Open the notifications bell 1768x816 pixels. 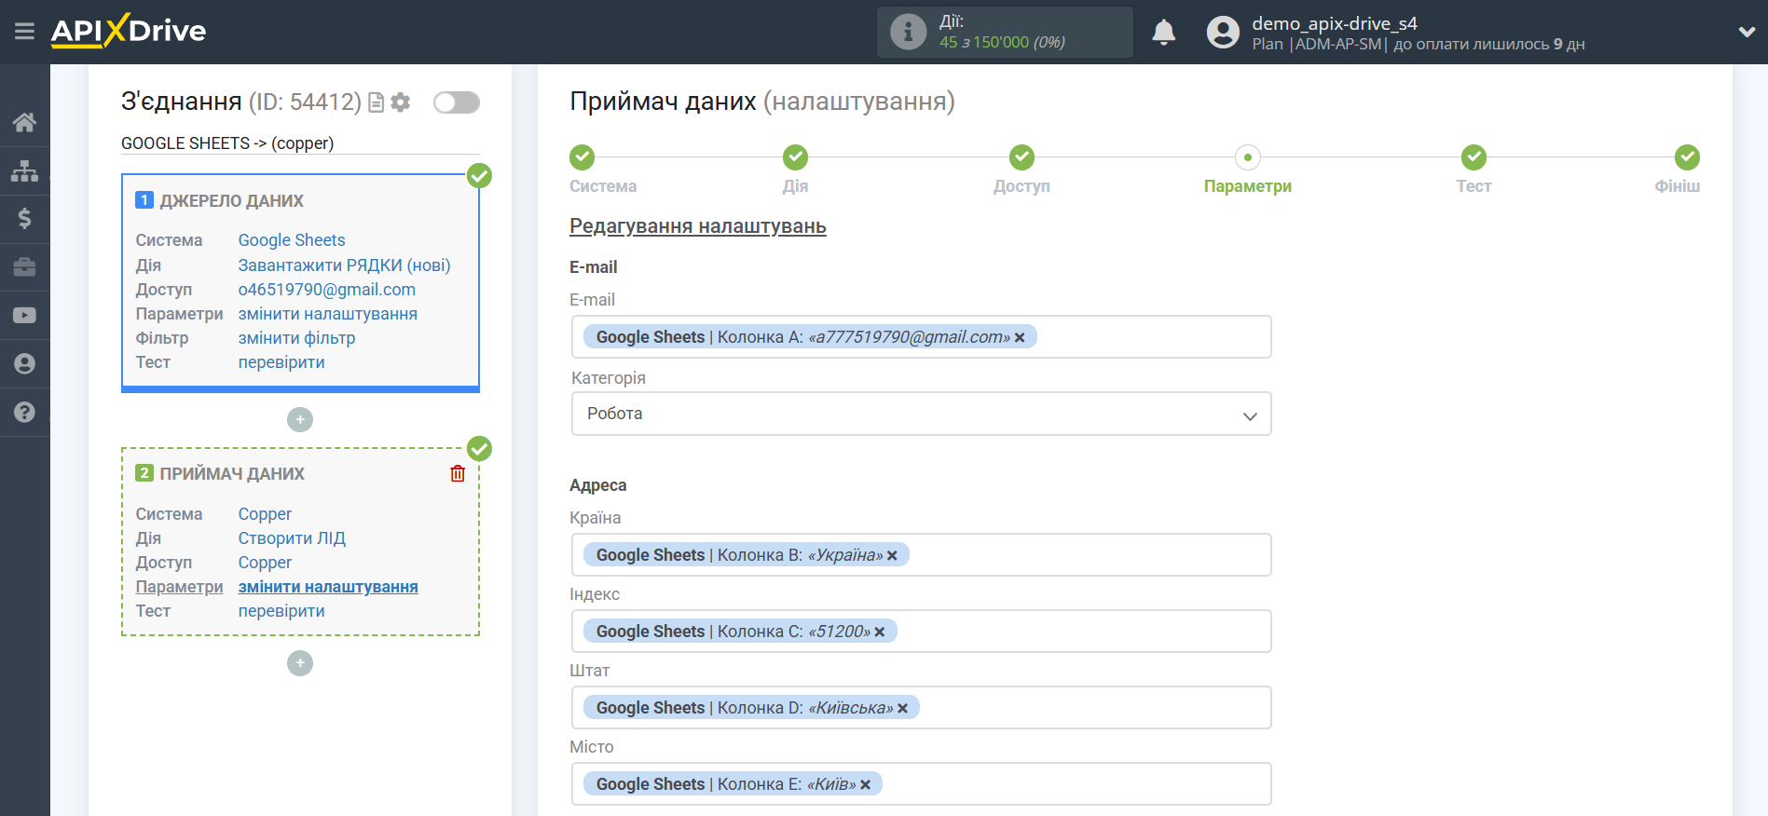(1163, 33)
